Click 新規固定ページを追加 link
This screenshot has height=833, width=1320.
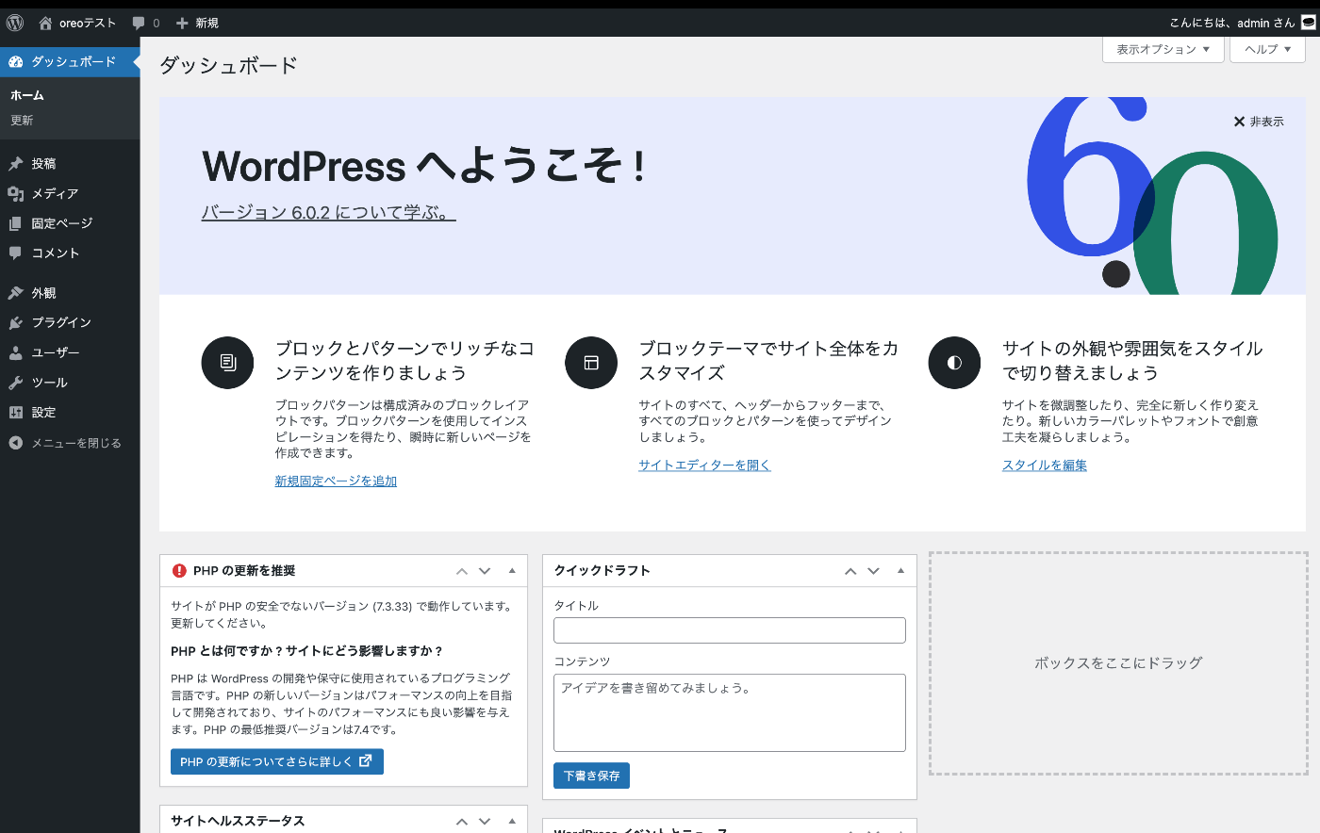[x=336, y=481]
